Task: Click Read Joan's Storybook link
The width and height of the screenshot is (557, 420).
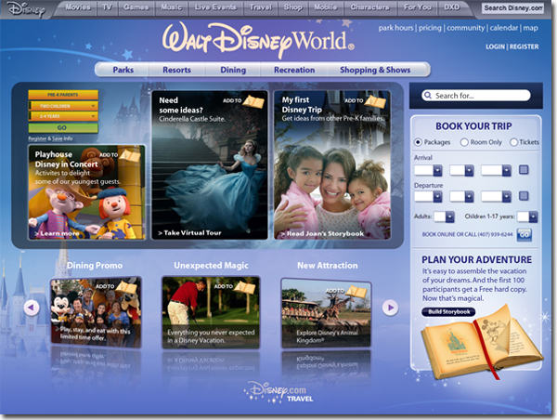Action: [322, 233]
